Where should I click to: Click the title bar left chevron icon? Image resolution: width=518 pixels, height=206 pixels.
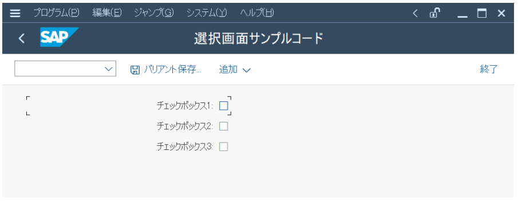coord(416,14)
